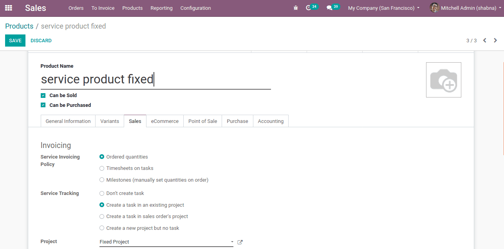Click the debug bug icon

296,8
